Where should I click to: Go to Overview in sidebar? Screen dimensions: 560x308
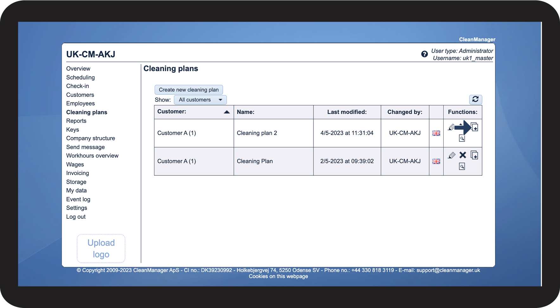(78, 69)
